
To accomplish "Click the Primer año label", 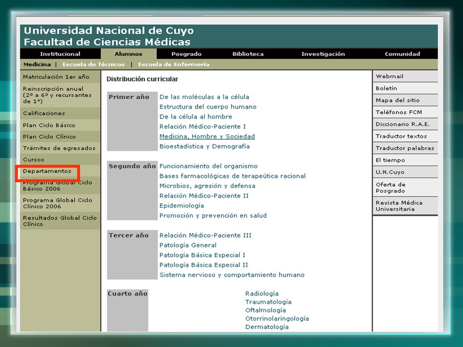I will 129,97.
